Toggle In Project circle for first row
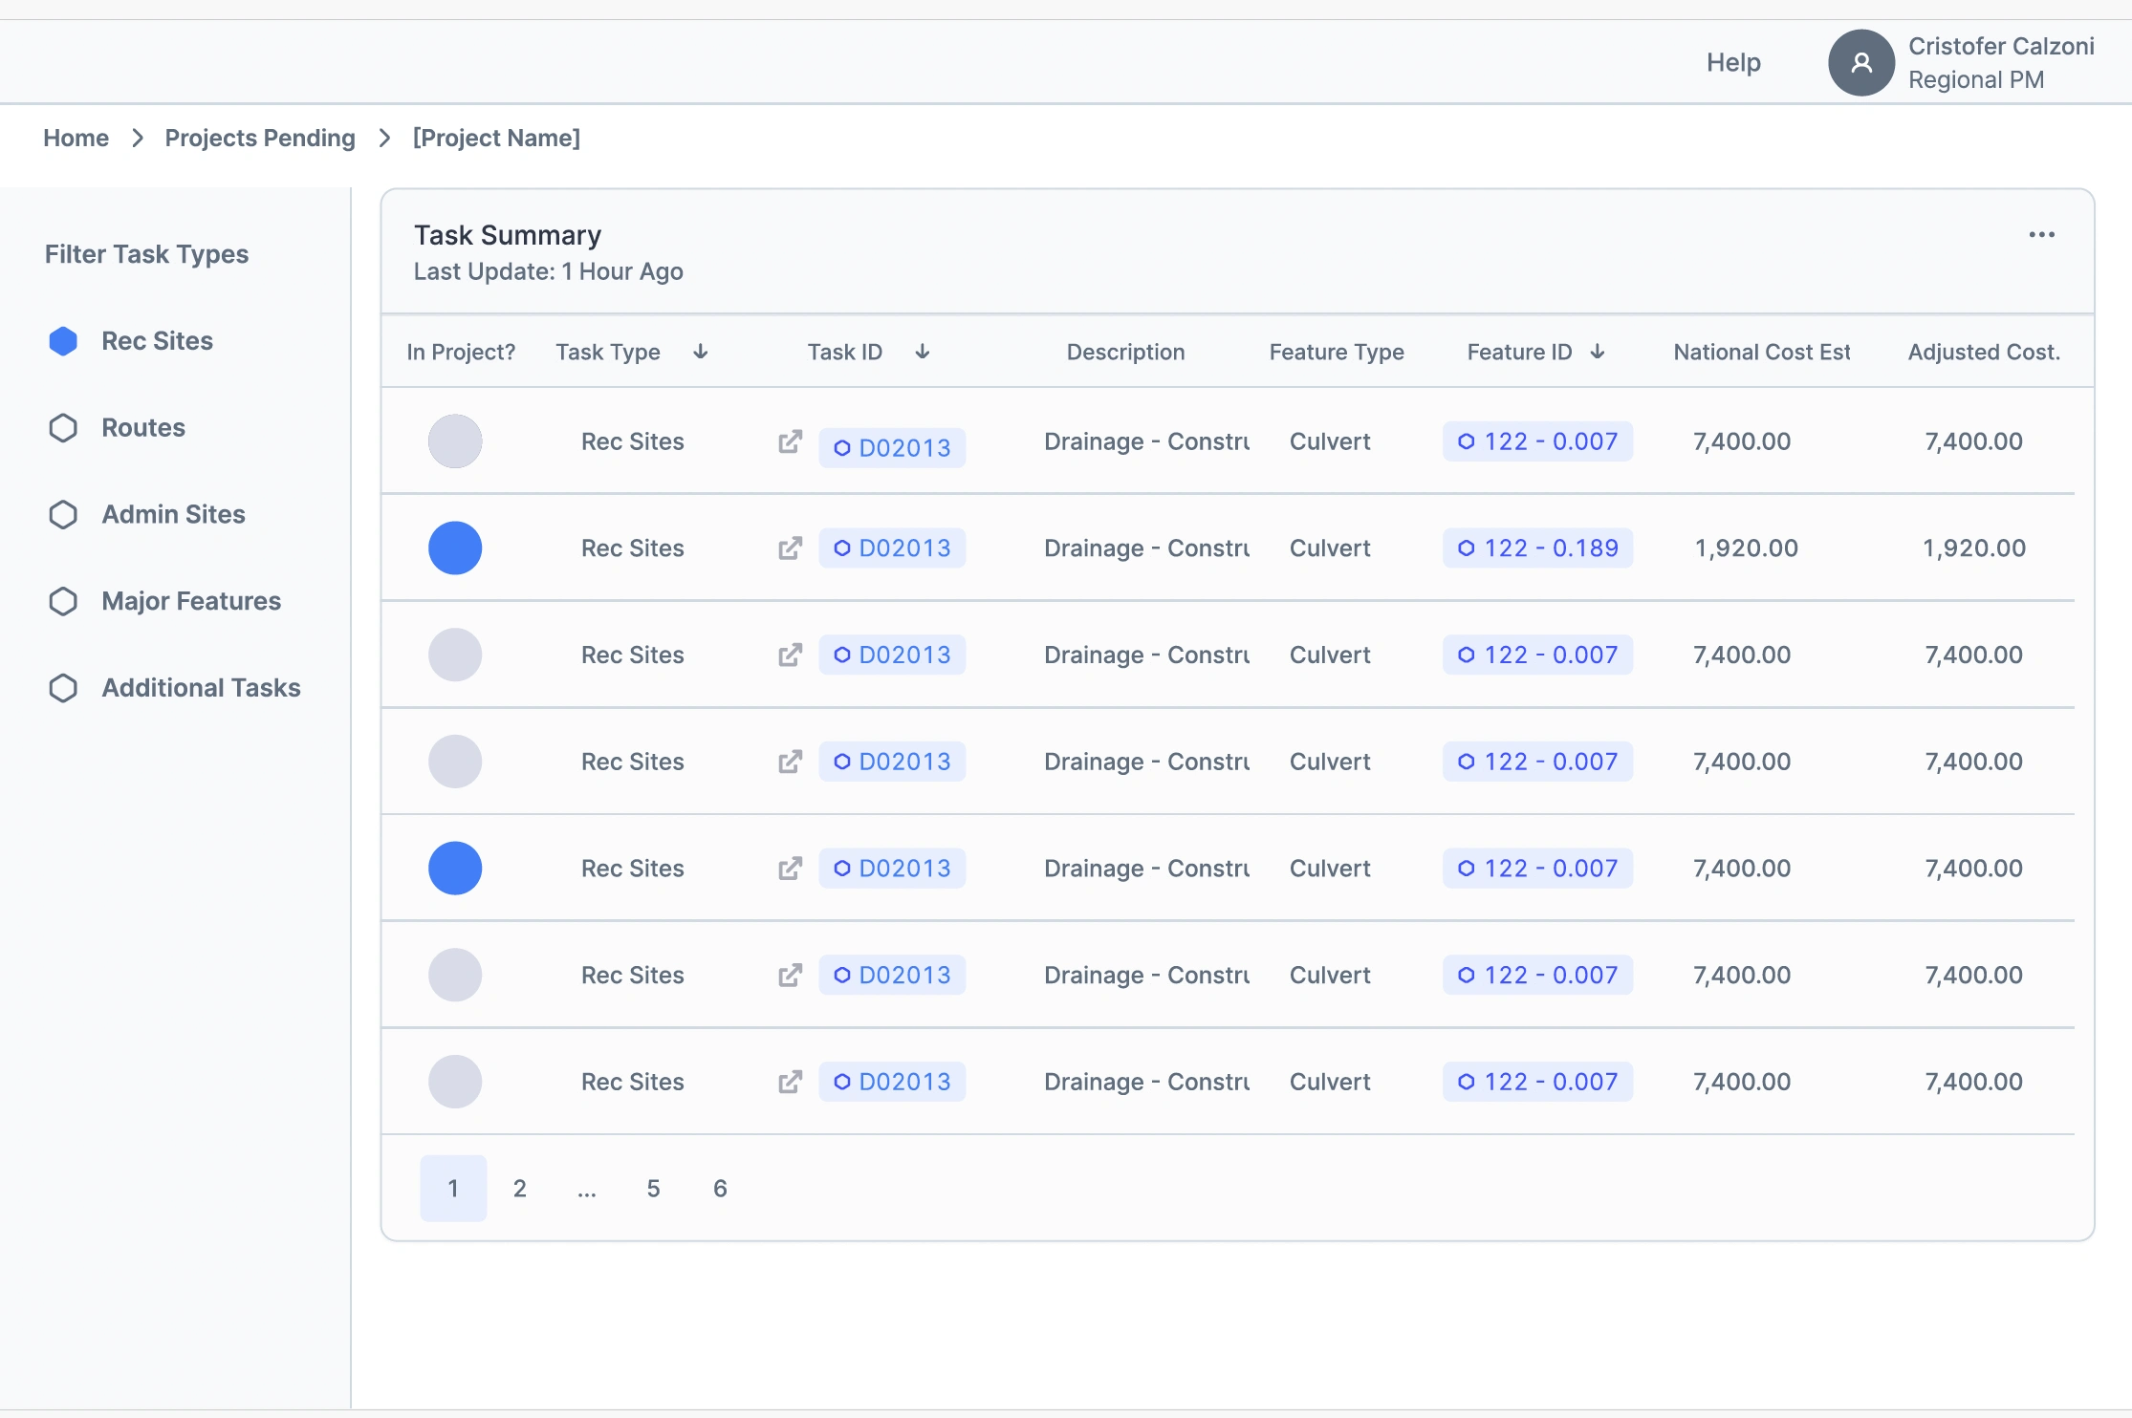The height and width of the screenshot is (1418, 2132). tap(455, 441)
